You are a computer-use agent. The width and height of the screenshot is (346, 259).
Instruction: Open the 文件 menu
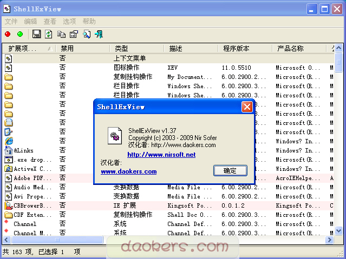tap(11, 22)
